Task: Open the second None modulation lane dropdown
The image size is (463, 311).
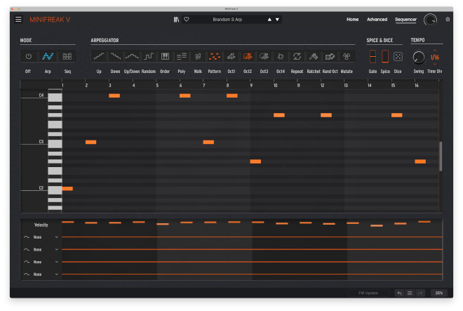Action: [56, 249]
